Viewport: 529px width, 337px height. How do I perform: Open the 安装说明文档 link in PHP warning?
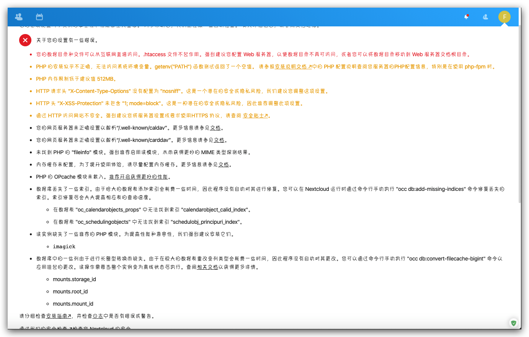[293, 67]
